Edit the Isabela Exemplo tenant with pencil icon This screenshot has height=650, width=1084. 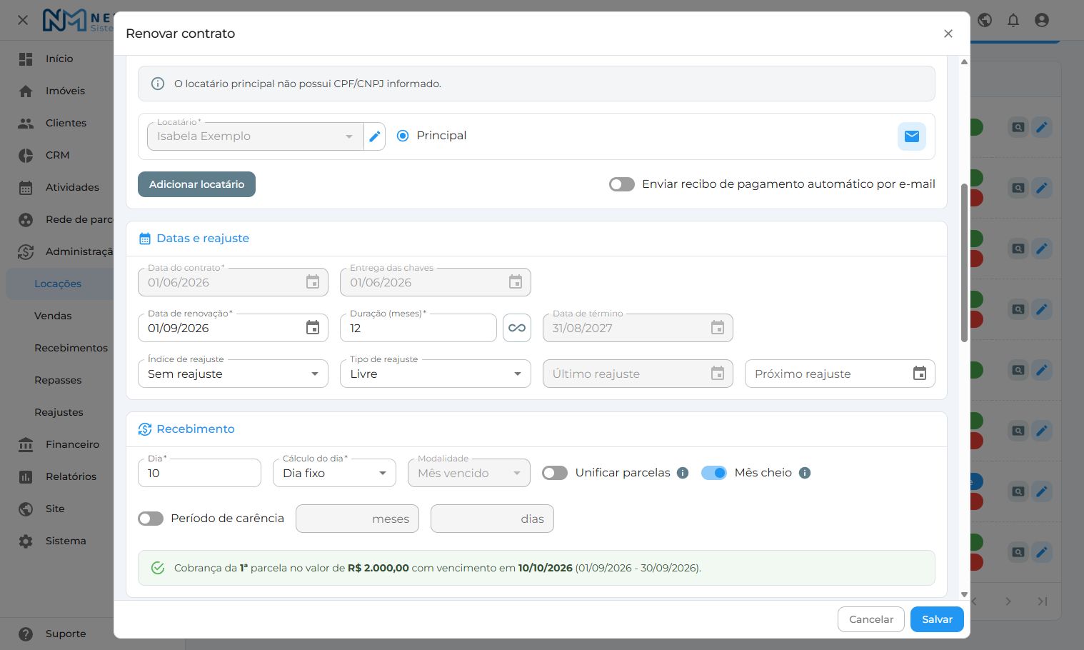375,136
